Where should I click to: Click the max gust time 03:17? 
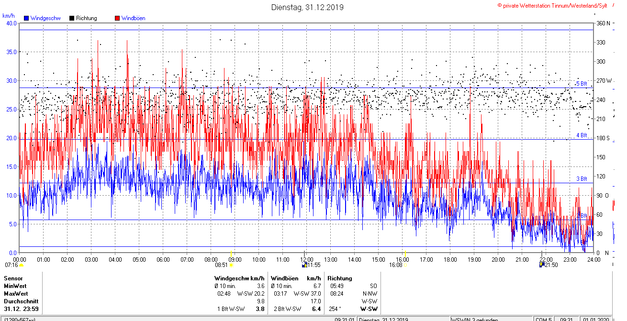(x=280, y=294)
